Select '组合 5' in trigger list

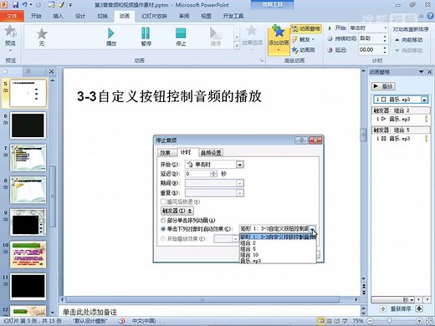[278, 248]
